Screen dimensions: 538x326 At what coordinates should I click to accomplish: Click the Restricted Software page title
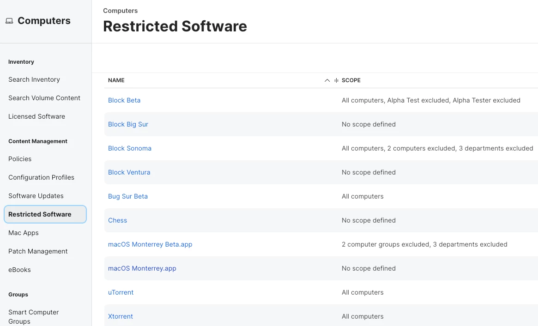(x=175, y=26)
